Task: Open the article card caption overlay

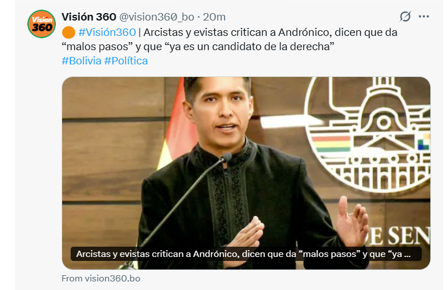Action: (x=246, y=254)
